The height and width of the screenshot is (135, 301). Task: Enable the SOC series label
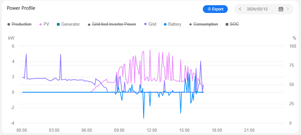tap(234, 24)
